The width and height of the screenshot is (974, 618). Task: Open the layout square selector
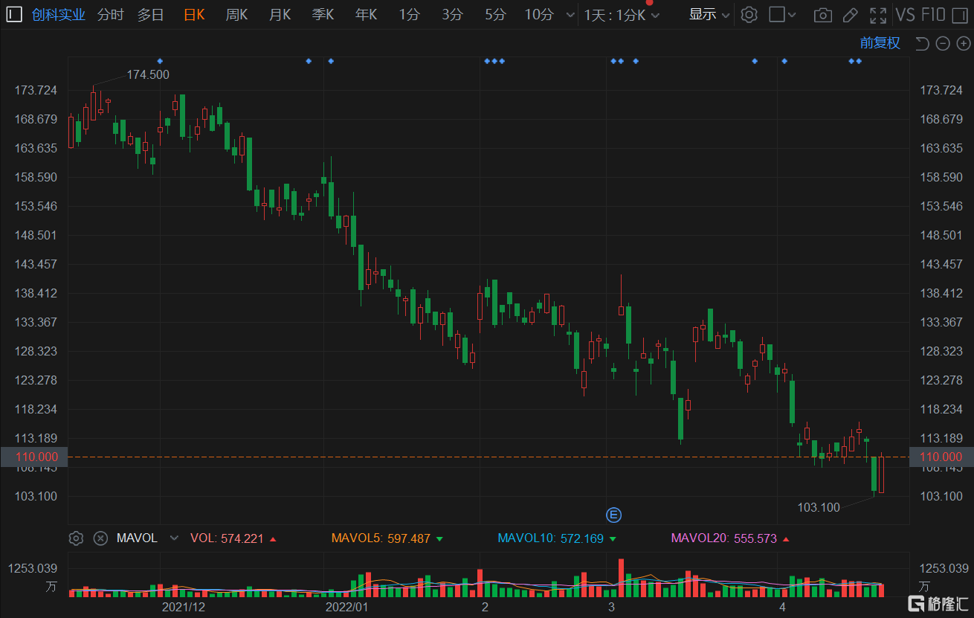pos(776,14)
